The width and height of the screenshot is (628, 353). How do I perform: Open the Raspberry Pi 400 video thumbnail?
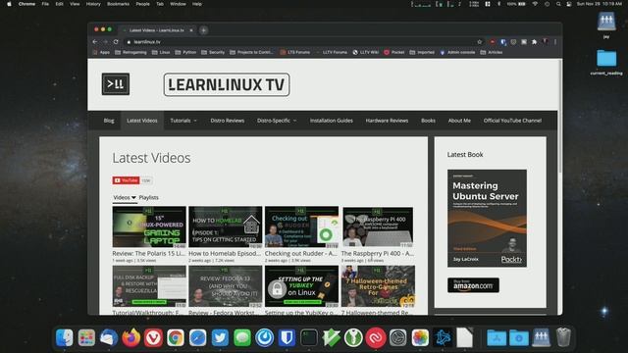click(x=378, y=227)
